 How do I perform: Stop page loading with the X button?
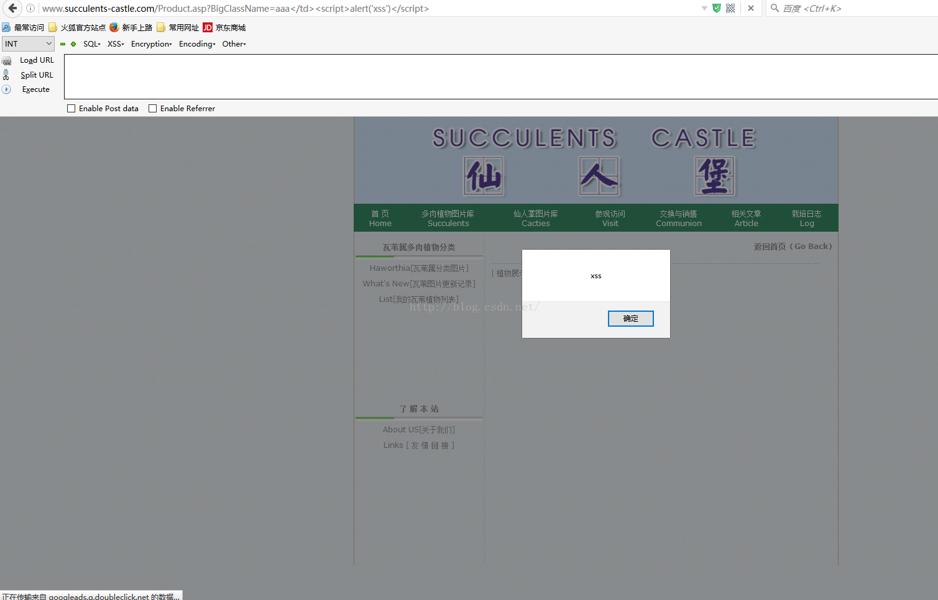point(751,8)
